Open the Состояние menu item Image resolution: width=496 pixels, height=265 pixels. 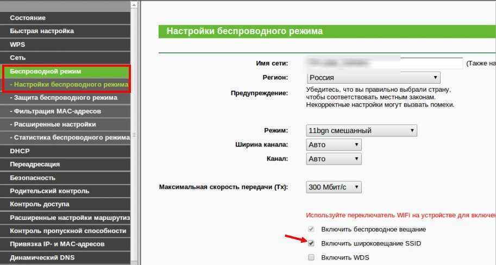coord(65,18)
